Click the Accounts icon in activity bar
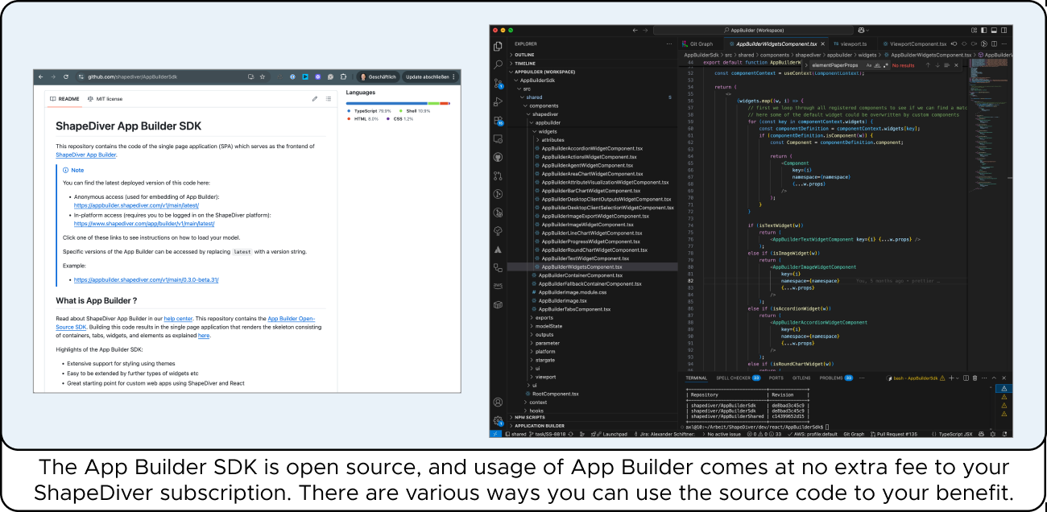Screen dimensions: 1047x512 coord(498,402)
